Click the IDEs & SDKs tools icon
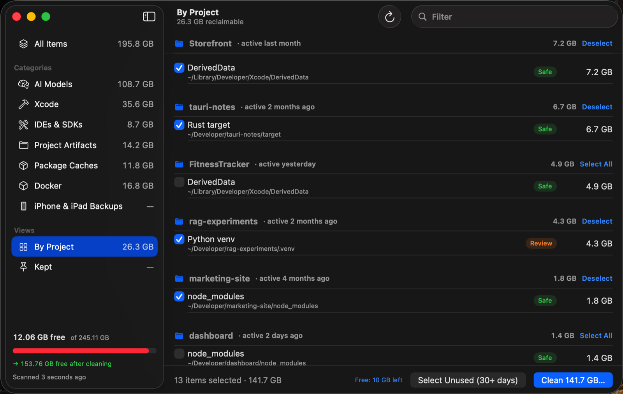Viewport: 623px width, 394px height. pos(23,125)
